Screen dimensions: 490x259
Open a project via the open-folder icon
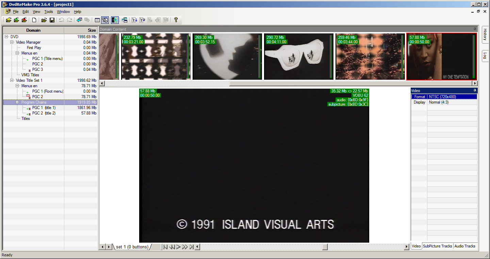click(x=44, y=20)
